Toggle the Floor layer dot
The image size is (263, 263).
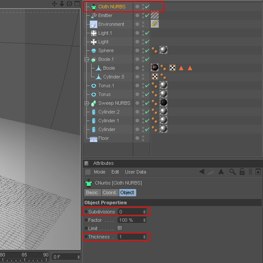click(137, 138)
